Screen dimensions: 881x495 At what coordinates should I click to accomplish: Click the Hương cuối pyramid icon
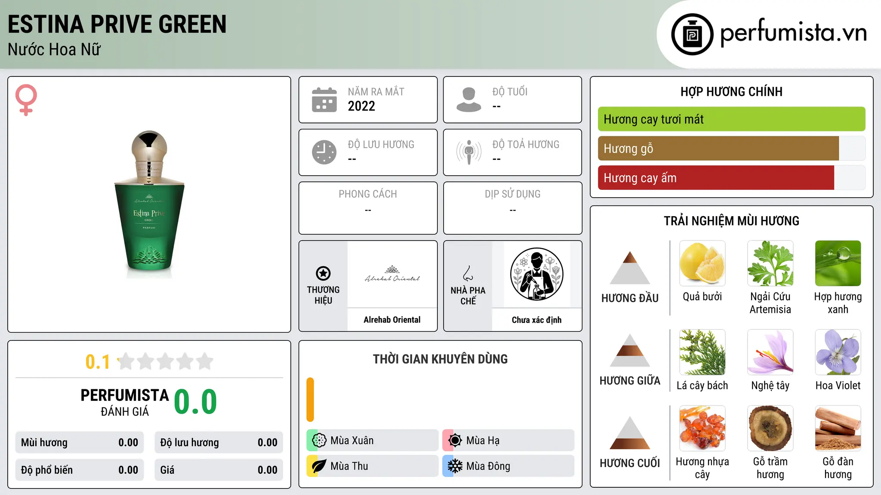630,433
